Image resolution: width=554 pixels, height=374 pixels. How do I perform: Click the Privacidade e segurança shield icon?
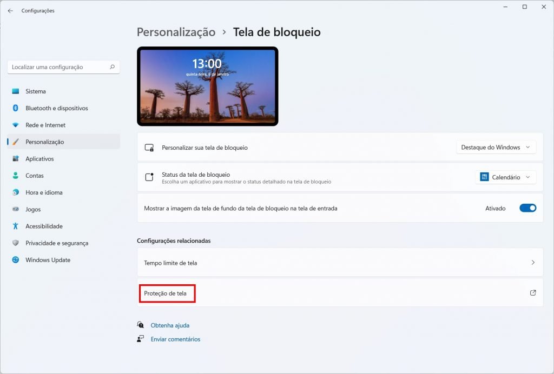pyautogui.click(x=16, y=243)
